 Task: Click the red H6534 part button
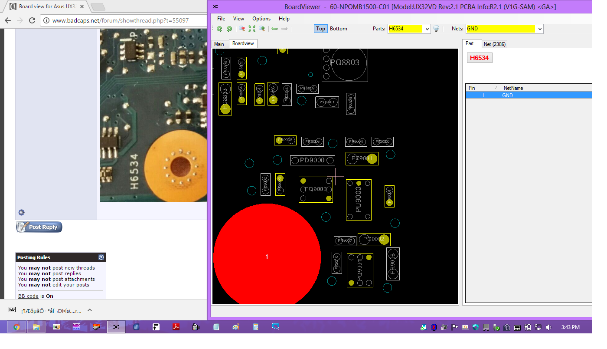(x=480, y=58)
